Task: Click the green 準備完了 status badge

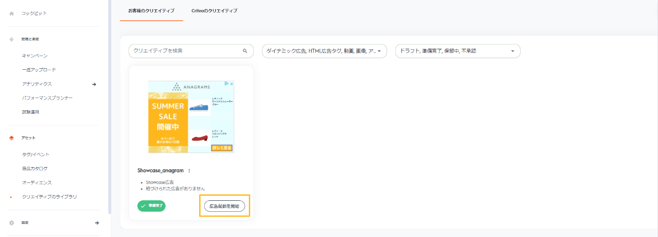Action: coord(151,206)
